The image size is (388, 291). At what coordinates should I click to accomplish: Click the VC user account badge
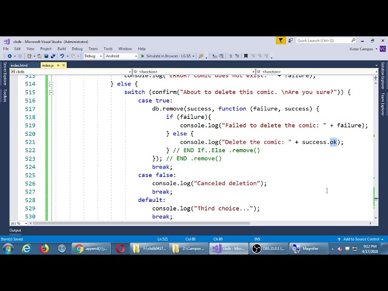click(383, 48)
